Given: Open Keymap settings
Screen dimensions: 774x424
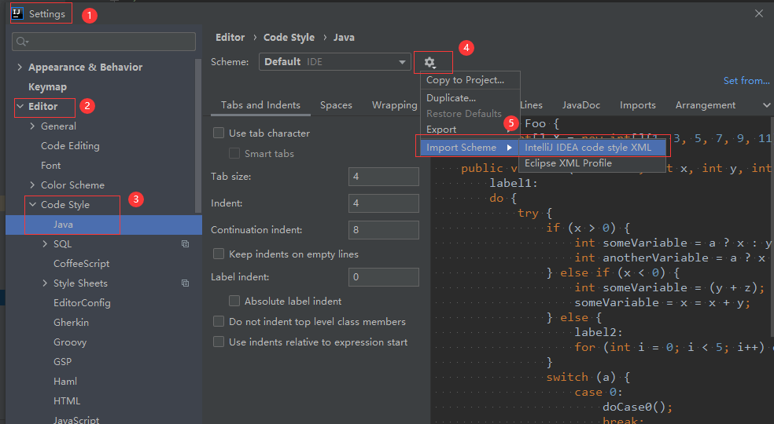Looking at the screenshot, I should (47, 87).
